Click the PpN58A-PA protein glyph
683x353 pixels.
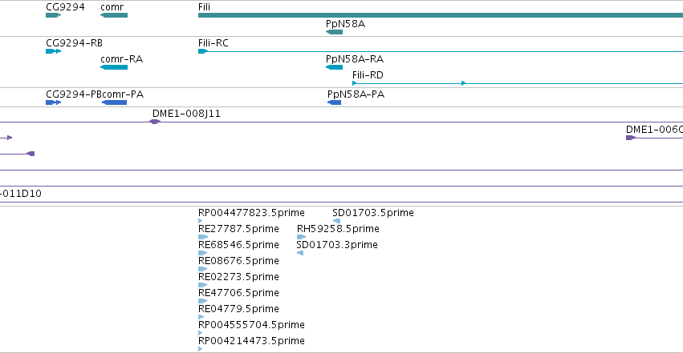[334, 102]
